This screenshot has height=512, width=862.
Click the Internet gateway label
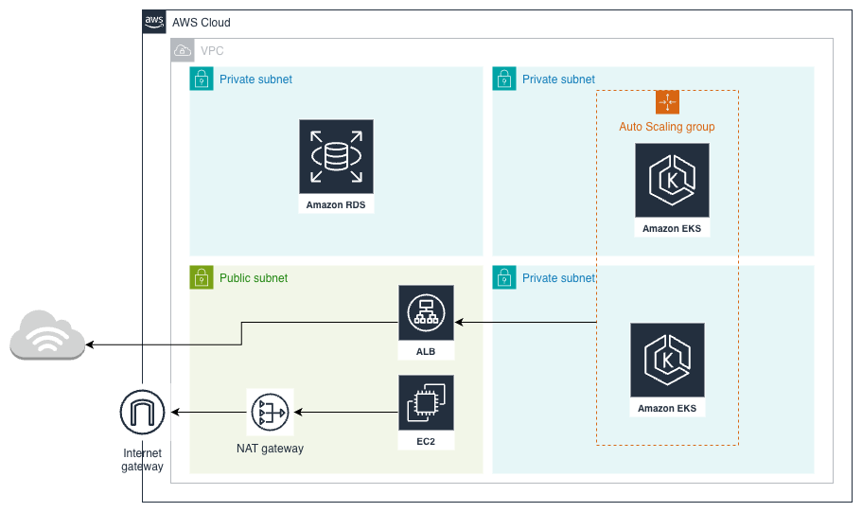(142, 460)
